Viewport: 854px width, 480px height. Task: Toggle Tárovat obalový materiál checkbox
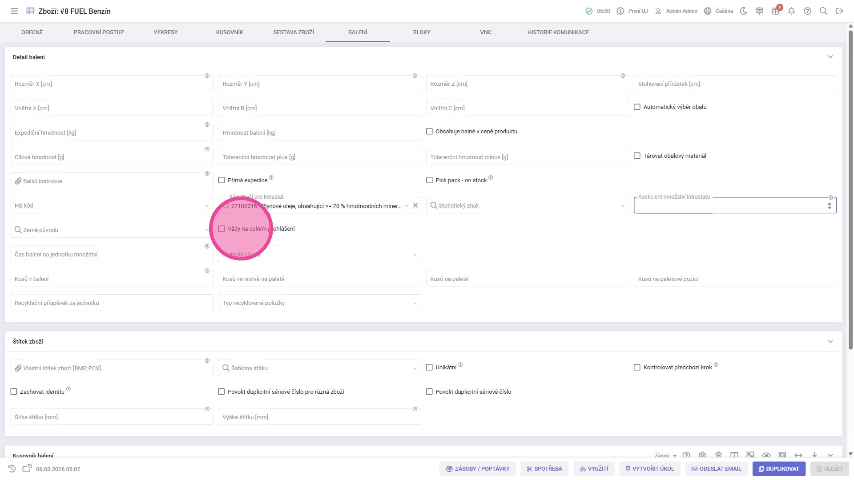pyautogui.click(x=637, y=156)
